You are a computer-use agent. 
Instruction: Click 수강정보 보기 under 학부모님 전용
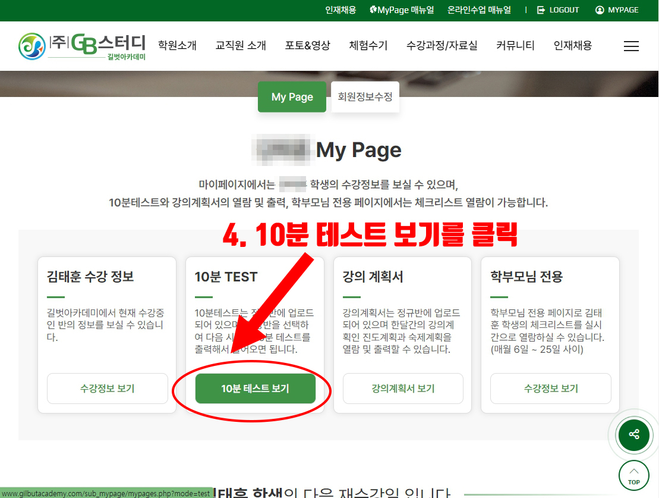(550, 389)
